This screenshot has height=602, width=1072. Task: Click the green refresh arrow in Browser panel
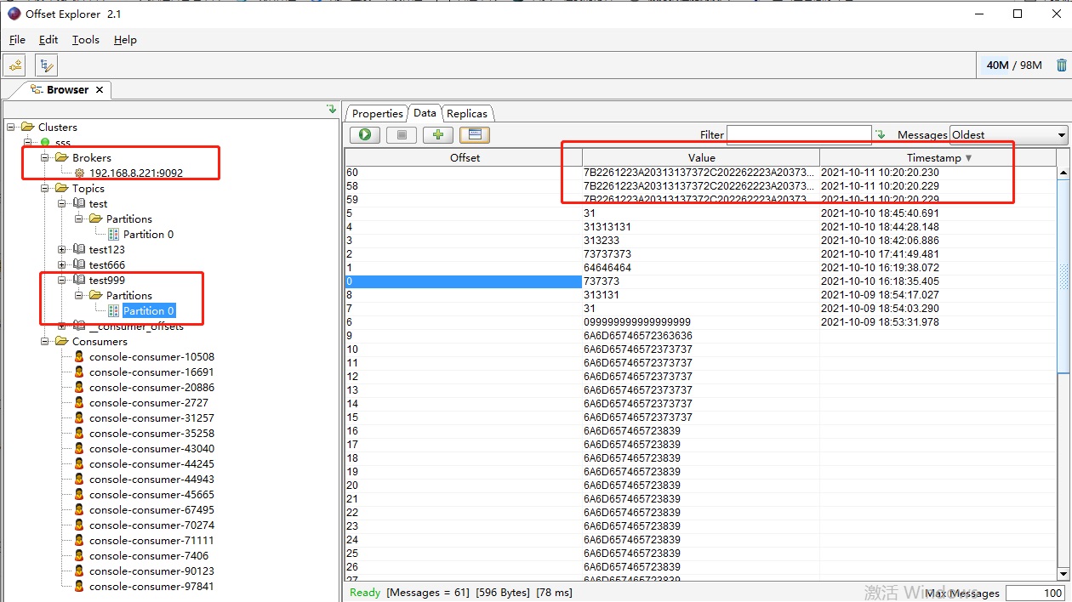click(332, 109)
